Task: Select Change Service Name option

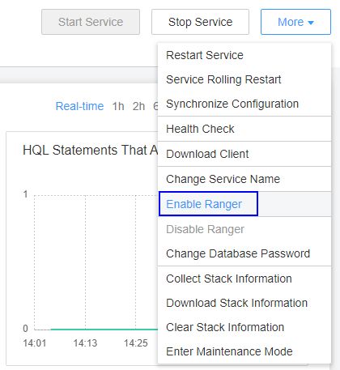Action: click(x=244, y=179)
